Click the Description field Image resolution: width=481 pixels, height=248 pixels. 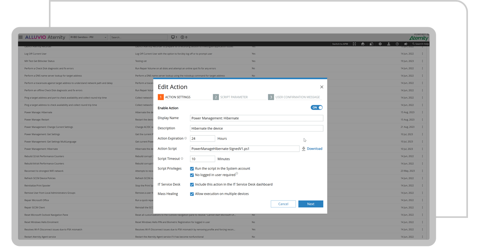pyautogui.click(x=256, y=128)
